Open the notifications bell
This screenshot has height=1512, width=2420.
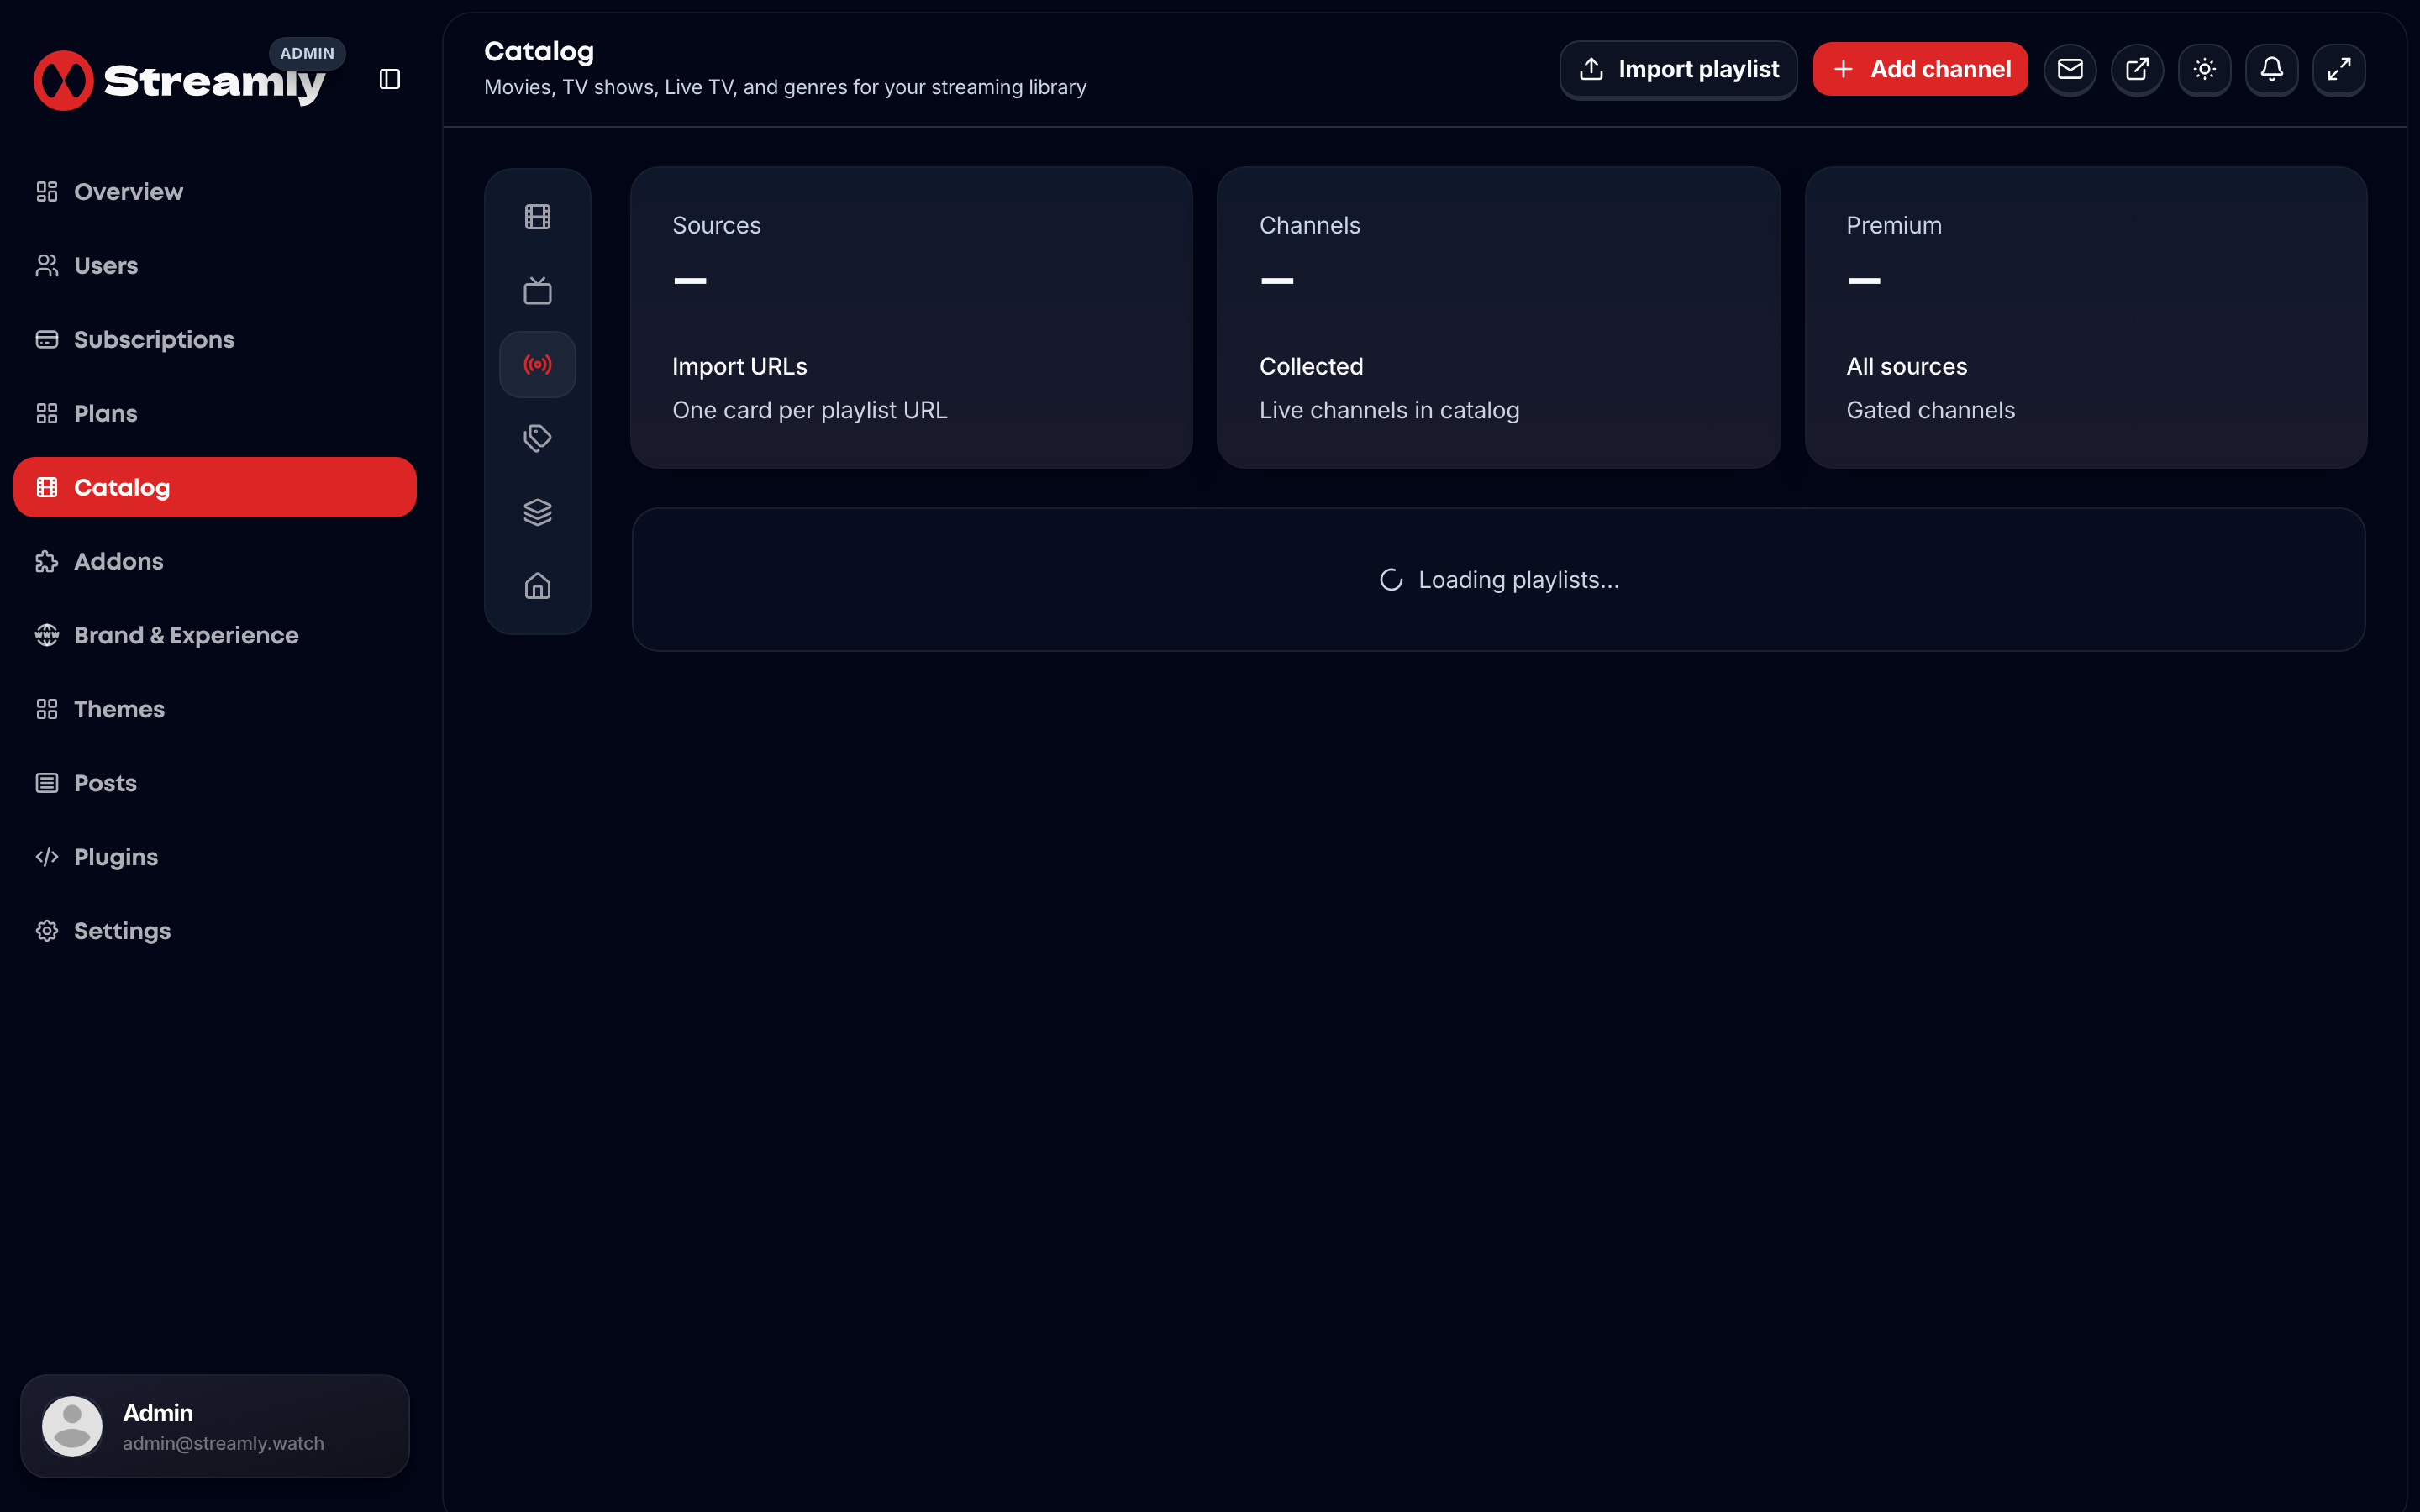[2271, 69]
